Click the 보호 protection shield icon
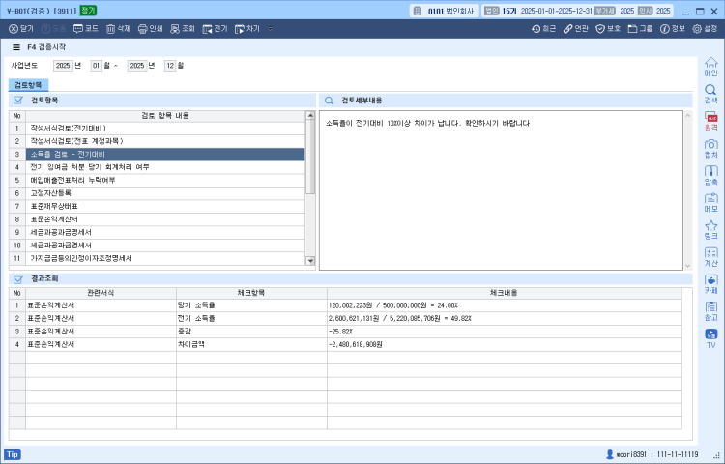The height and width of the screenshot is (464, 725). coord(608,29)
